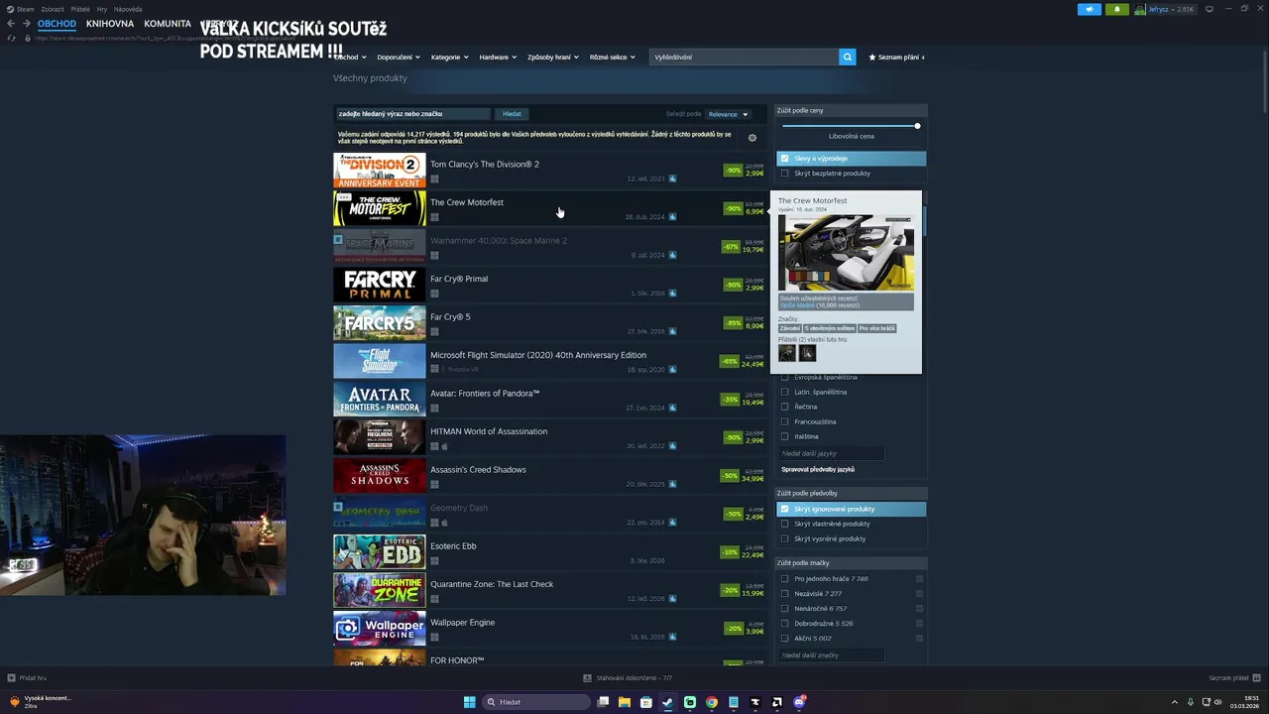Open Steam from the taskbar
Viewport: 1269px width, 714px height.
tap(667, 702)
